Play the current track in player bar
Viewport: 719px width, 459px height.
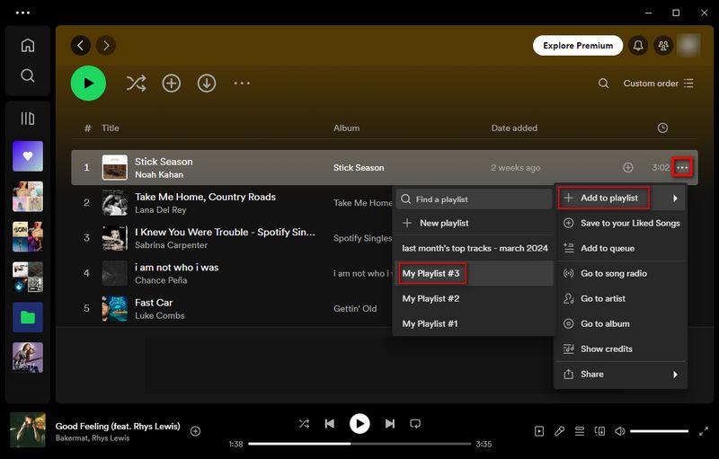coord(359,424)
